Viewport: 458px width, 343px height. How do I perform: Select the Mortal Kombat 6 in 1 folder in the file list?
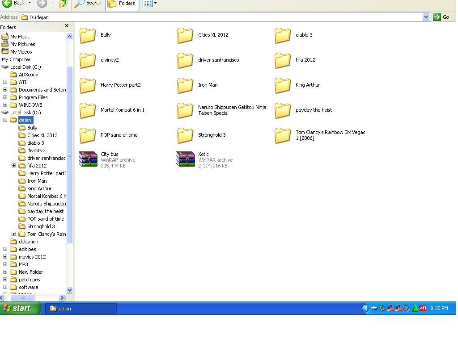pyautogui.click(x=112, y=111)
